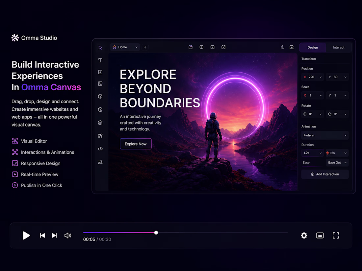This screenshot has height=271, width=362.
Task: Select the cursor pointer tool
Action: 100,48
